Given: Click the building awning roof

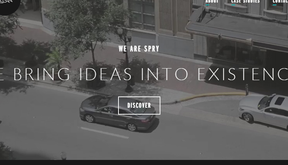Looking at the screenshot, I should pos(237,28).
